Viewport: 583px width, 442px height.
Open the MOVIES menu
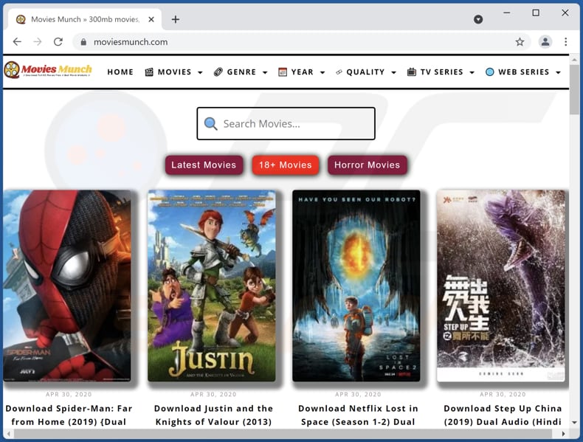tap(174, 72)
